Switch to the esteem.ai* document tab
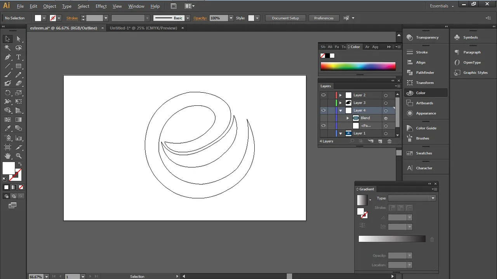The image size is (497, 279). [64, 28]
